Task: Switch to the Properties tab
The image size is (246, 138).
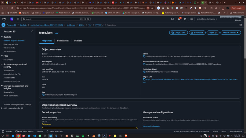Action: point(47,41)
